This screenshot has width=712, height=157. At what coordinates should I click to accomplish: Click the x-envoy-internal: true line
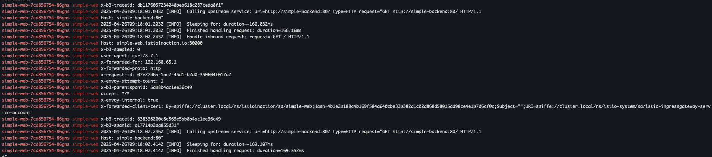tap(130, 100)
